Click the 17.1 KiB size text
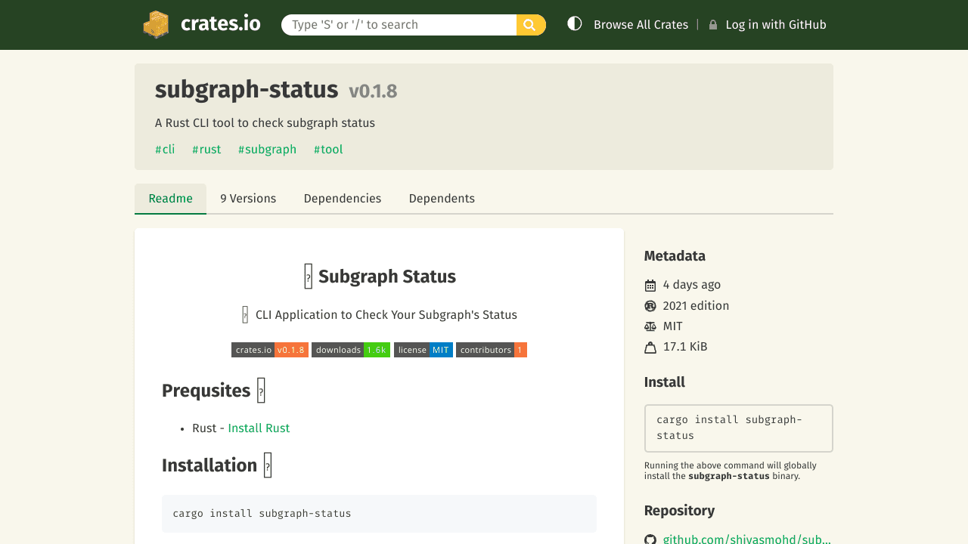 coord(685,347)
